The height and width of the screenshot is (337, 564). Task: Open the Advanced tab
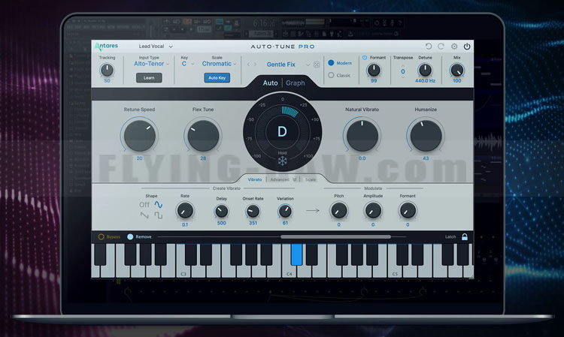tap(280, 179)
